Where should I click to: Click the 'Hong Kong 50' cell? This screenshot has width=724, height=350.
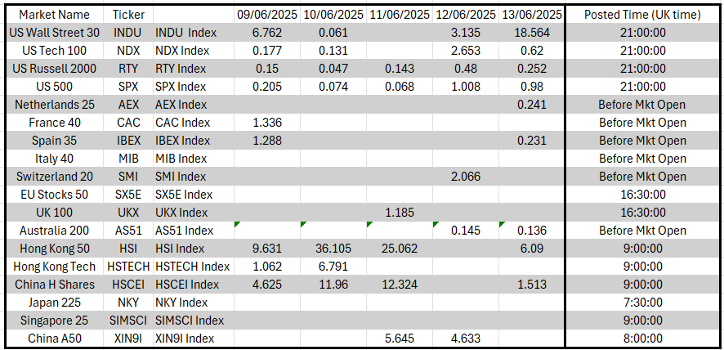[54, 249]
